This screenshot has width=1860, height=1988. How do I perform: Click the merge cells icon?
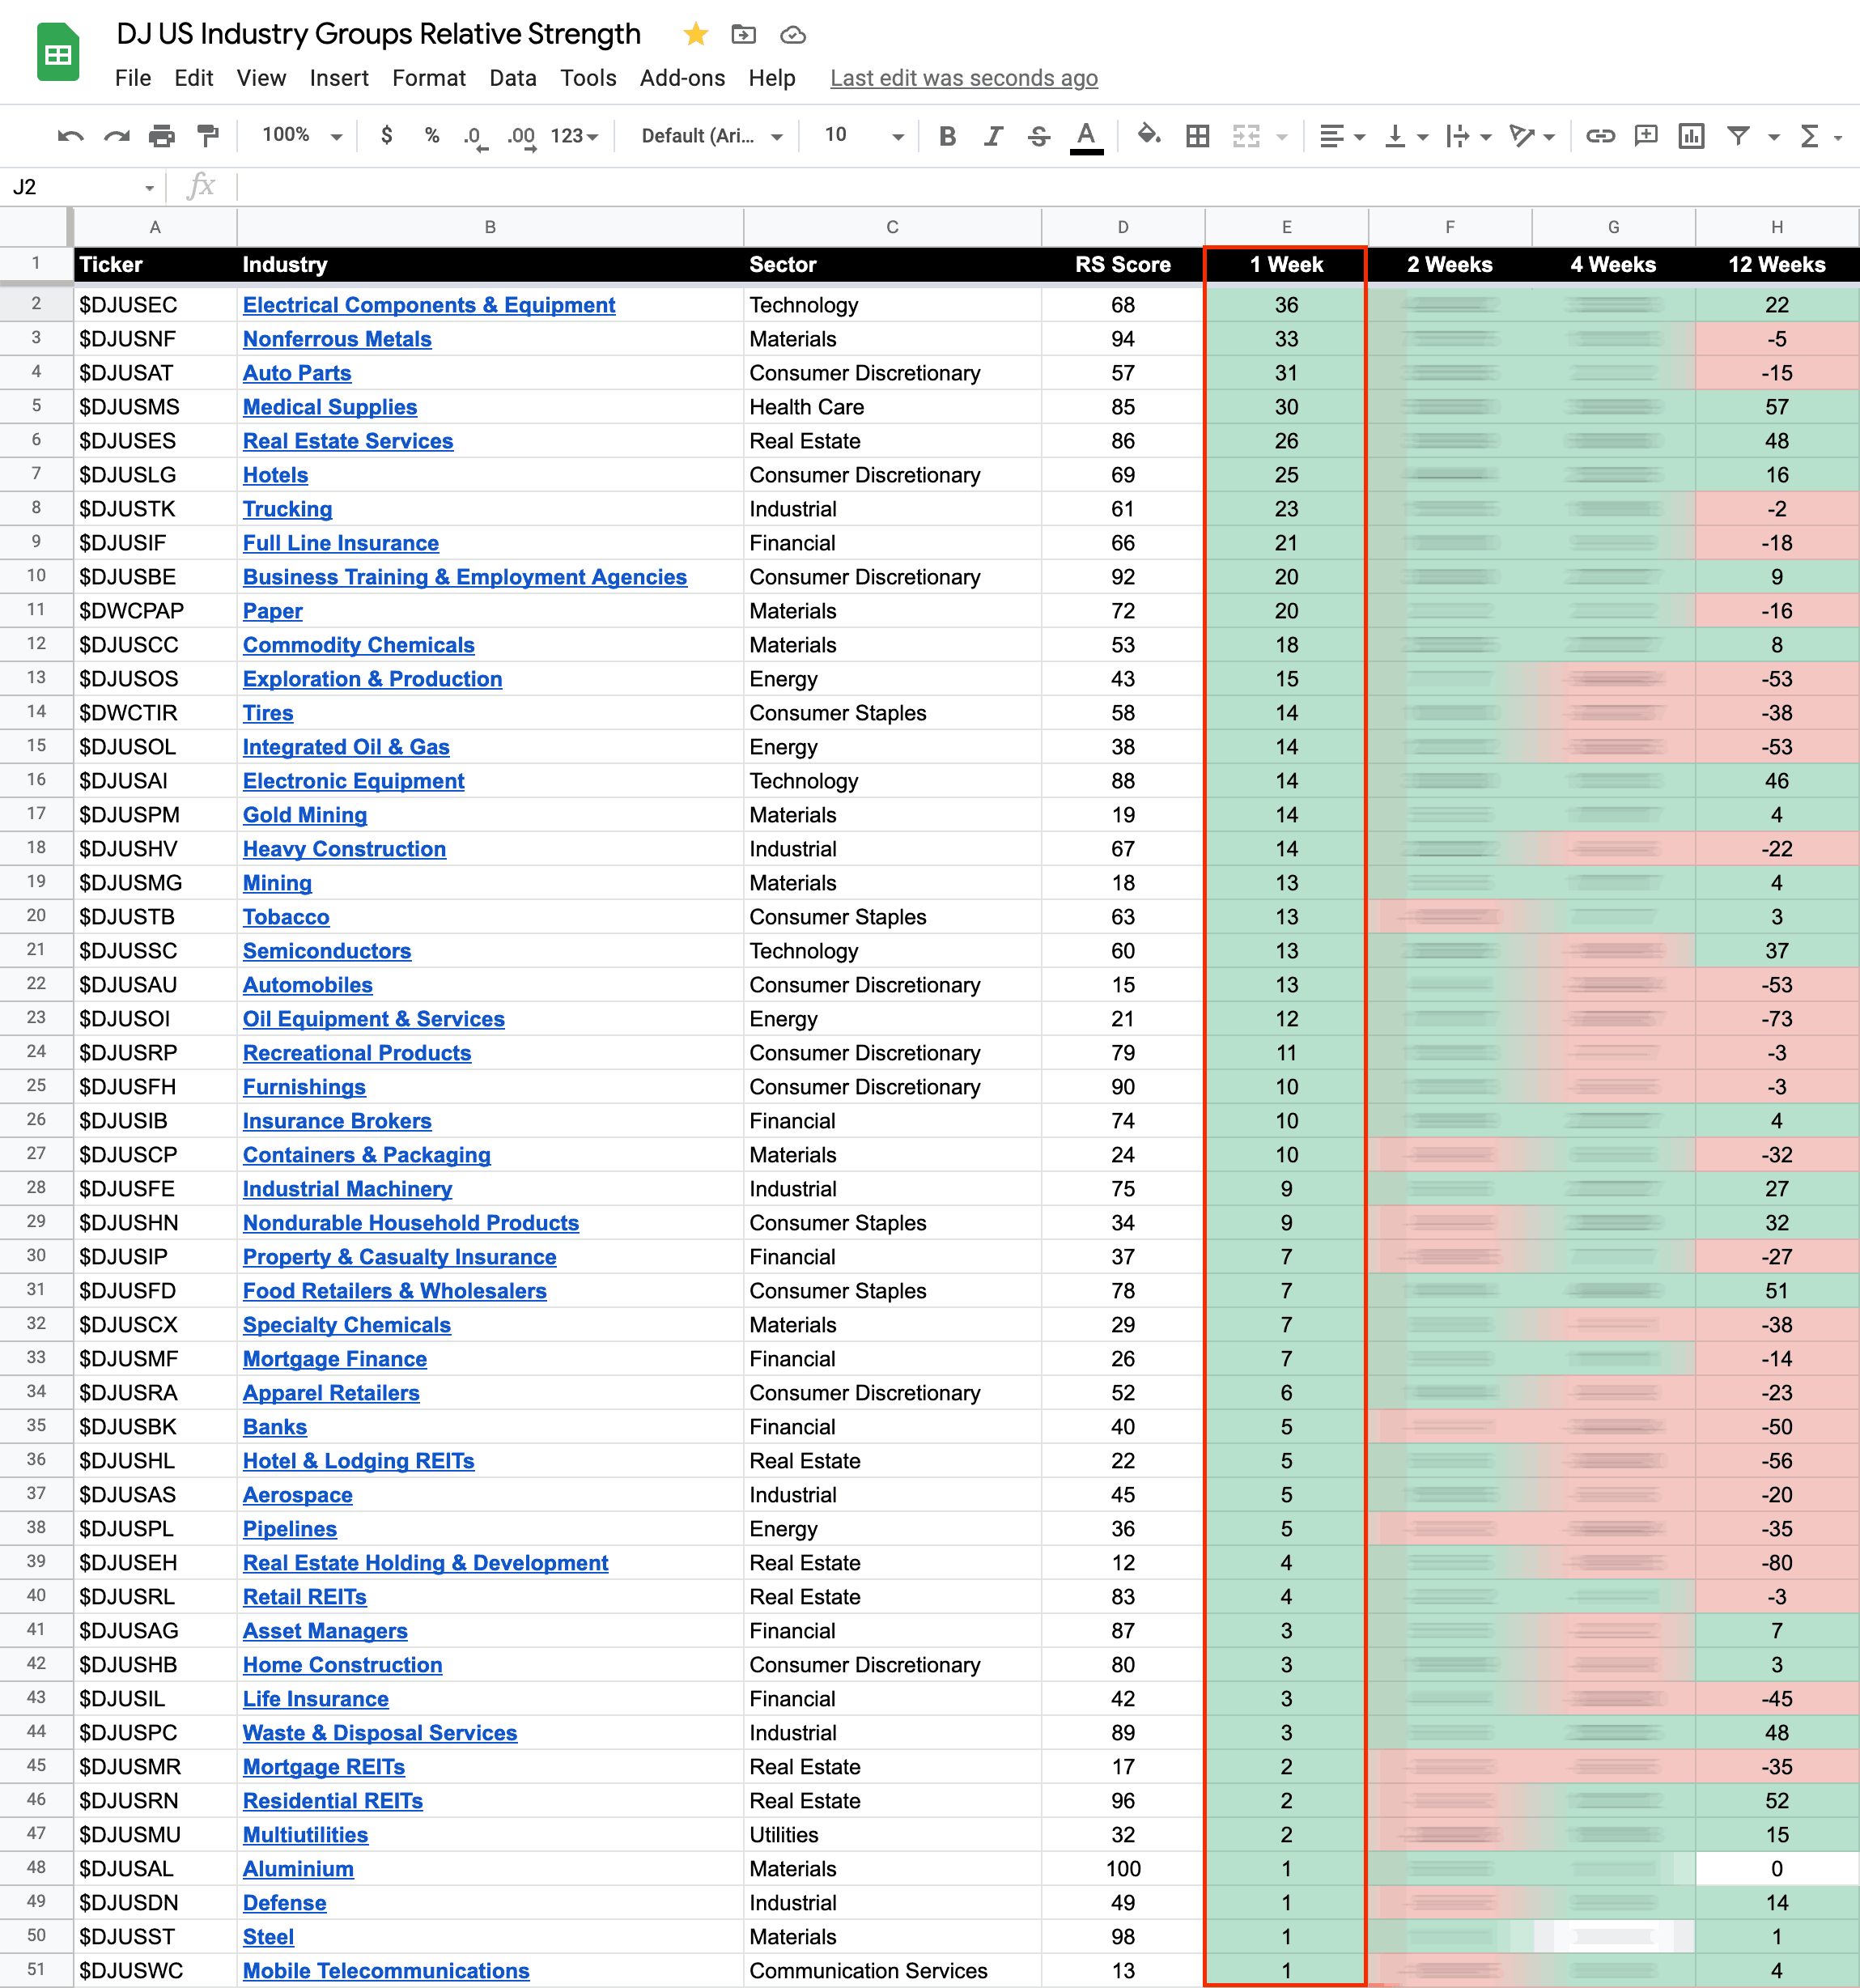click(1246, 136)
